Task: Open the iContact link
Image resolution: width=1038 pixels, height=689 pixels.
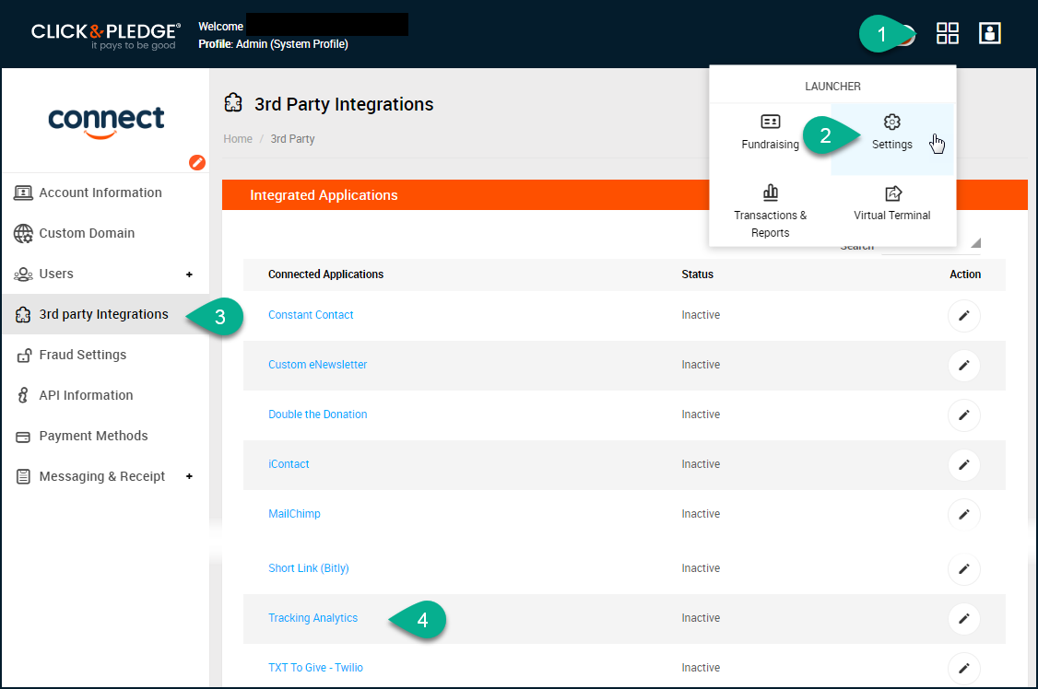Action: click(289, 463)
